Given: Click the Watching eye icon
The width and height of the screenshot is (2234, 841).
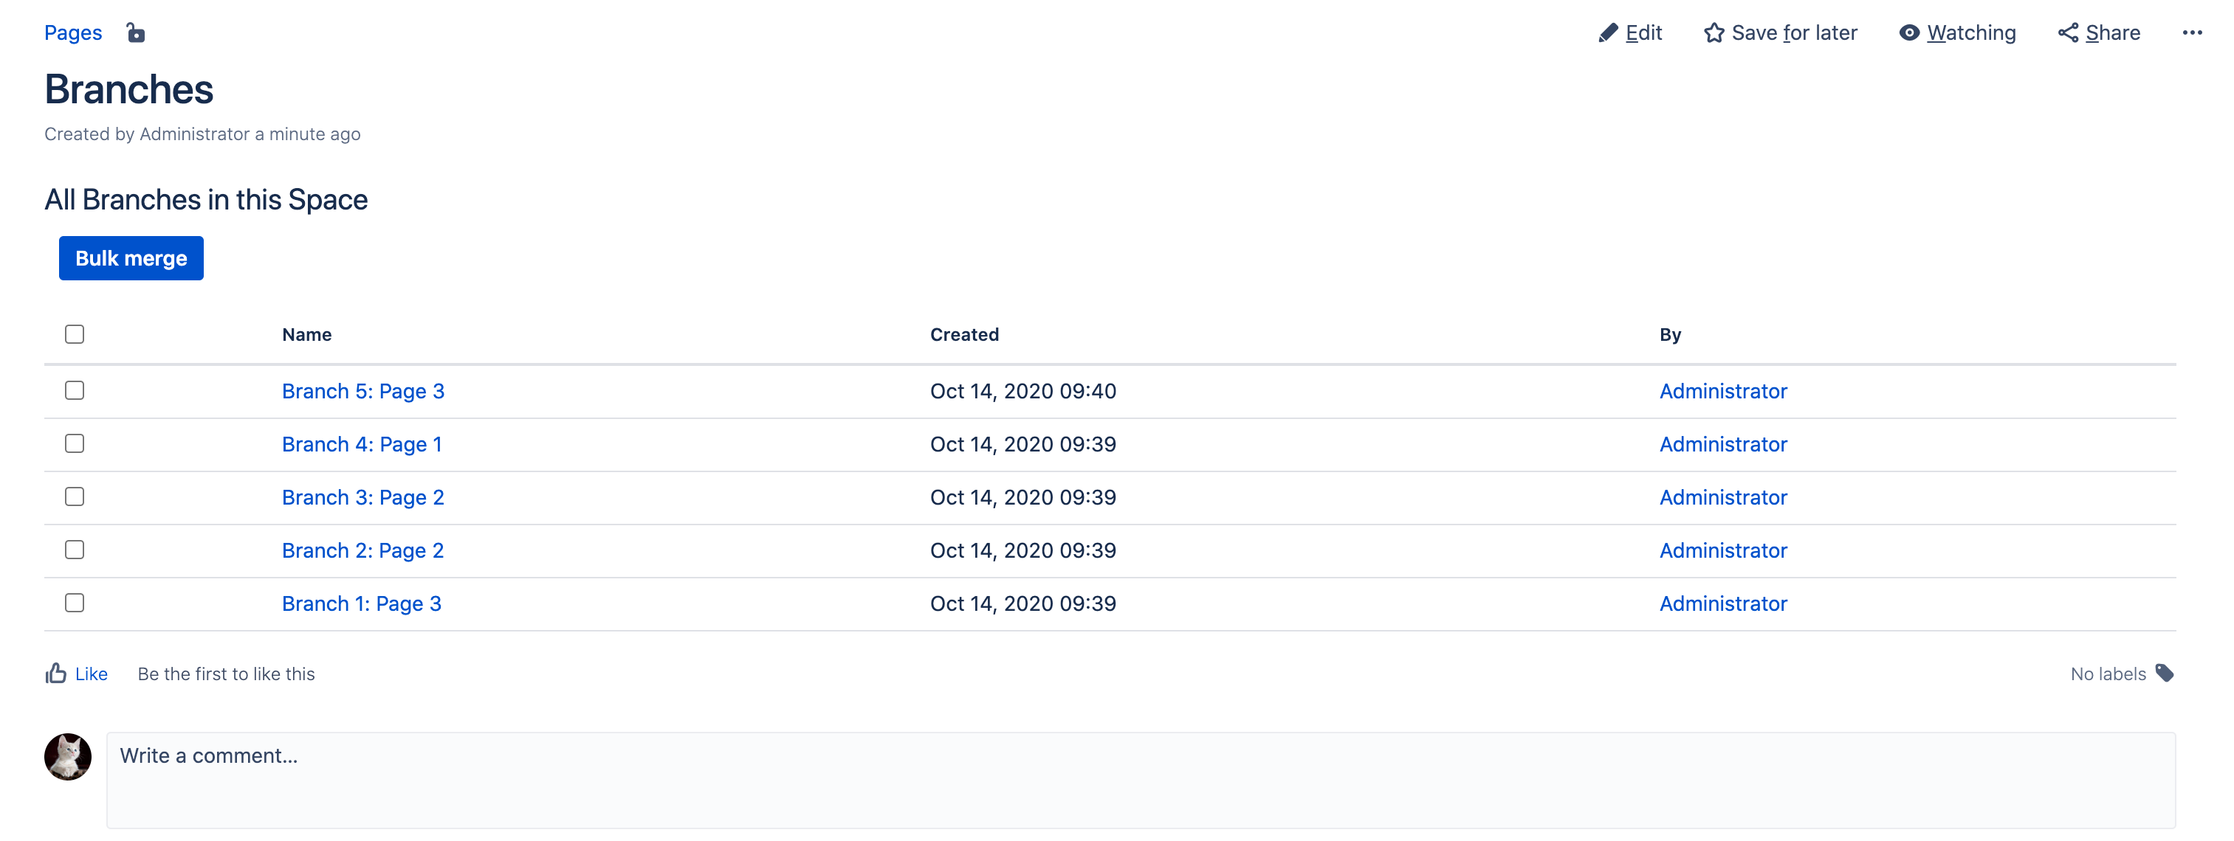Looking at the screenshot, I should coord(1908,33).
